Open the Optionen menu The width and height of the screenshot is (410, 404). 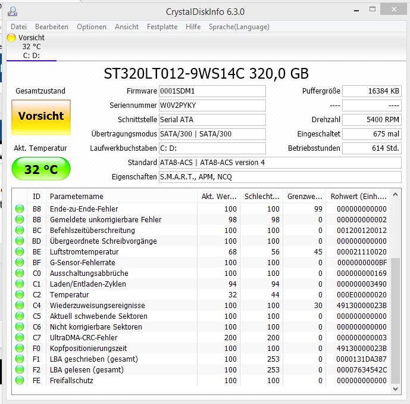(92, 27)
